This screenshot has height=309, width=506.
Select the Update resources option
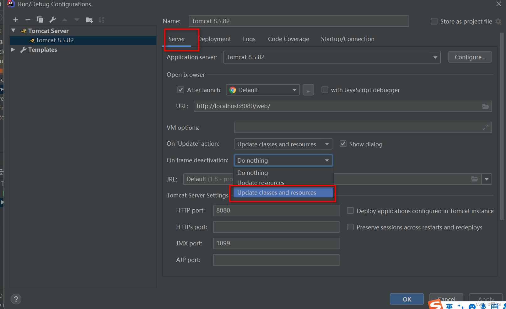(283, 183)
